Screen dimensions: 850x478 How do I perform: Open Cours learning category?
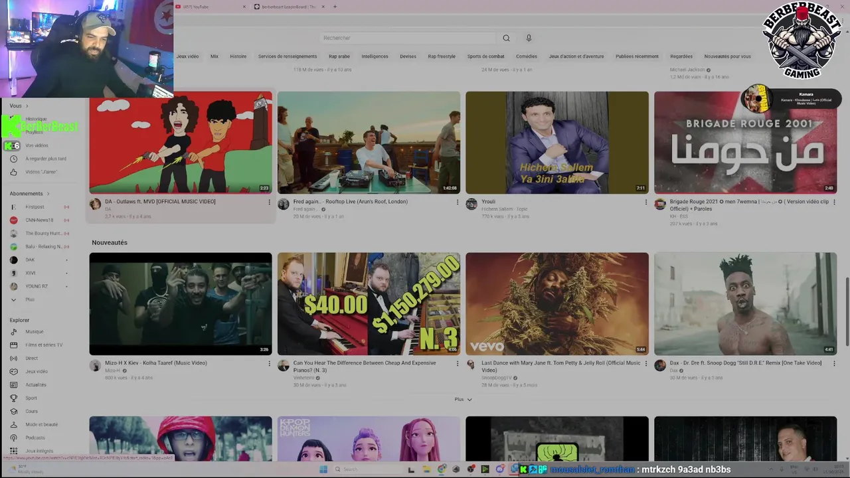point(31,411)
